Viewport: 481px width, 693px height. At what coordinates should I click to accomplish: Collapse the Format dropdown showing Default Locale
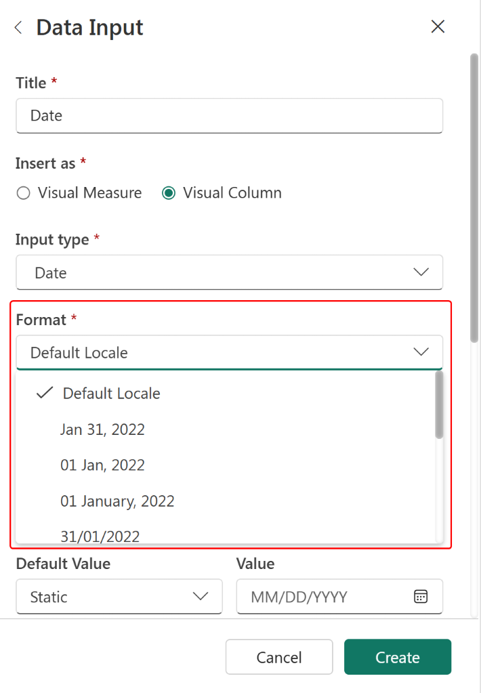(230, 352)
